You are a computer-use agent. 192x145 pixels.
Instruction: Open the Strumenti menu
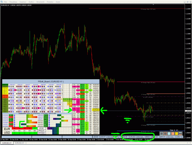(41, 2)
